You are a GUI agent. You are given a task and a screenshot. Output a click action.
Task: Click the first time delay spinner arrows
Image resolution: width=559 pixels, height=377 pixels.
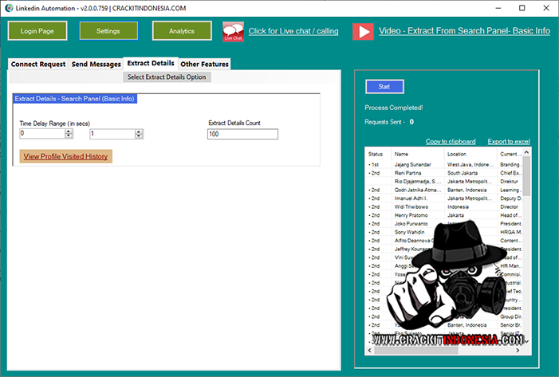[69, 134]
